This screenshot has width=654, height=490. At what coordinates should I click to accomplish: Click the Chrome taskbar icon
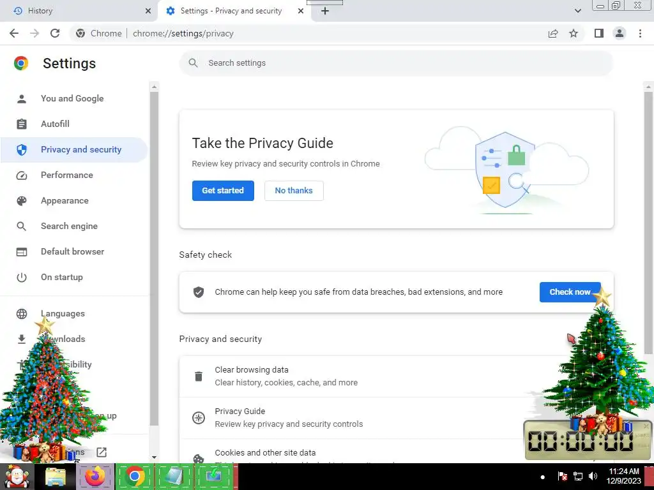[134, 477]
